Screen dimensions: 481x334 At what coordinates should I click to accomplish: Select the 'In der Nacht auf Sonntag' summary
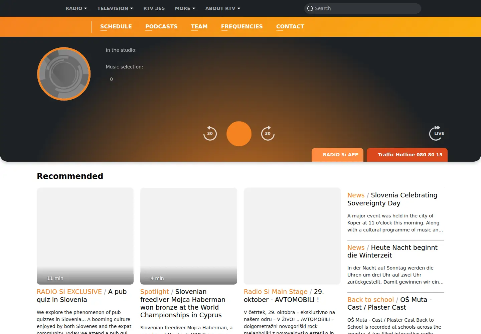click(x=395, y=275)
